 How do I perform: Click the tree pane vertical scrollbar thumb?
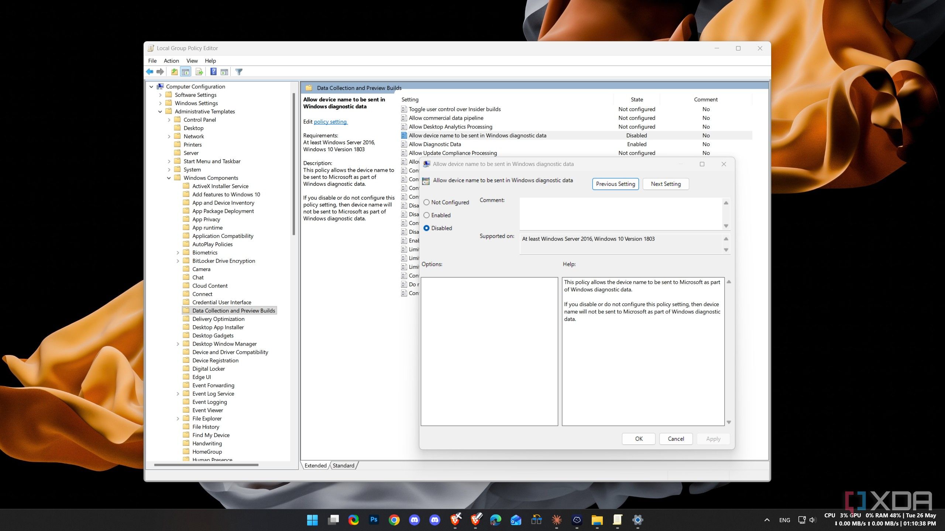[x=294, y=164]
